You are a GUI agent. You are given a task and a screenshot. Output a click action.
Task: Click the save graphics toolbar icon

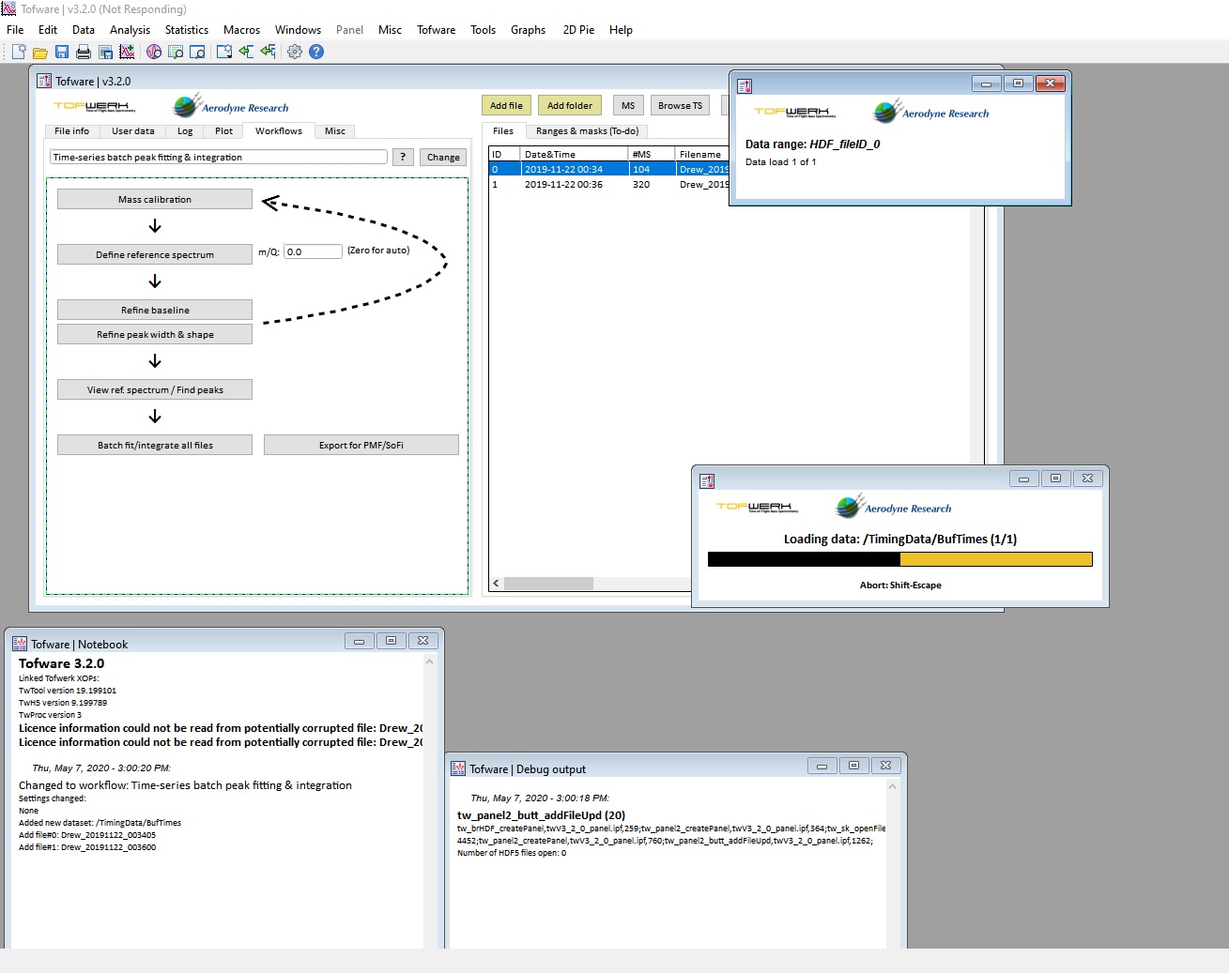tap(105, 52)
